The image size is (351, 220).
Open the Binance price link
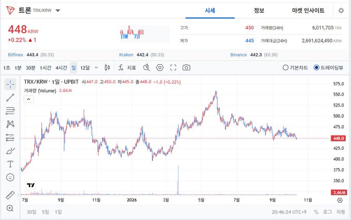tap(238, 55)
